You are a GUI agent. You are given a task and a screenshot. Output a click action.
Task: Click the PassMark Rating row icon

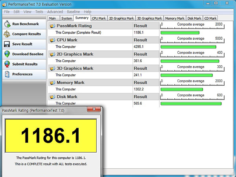point(52,26)
